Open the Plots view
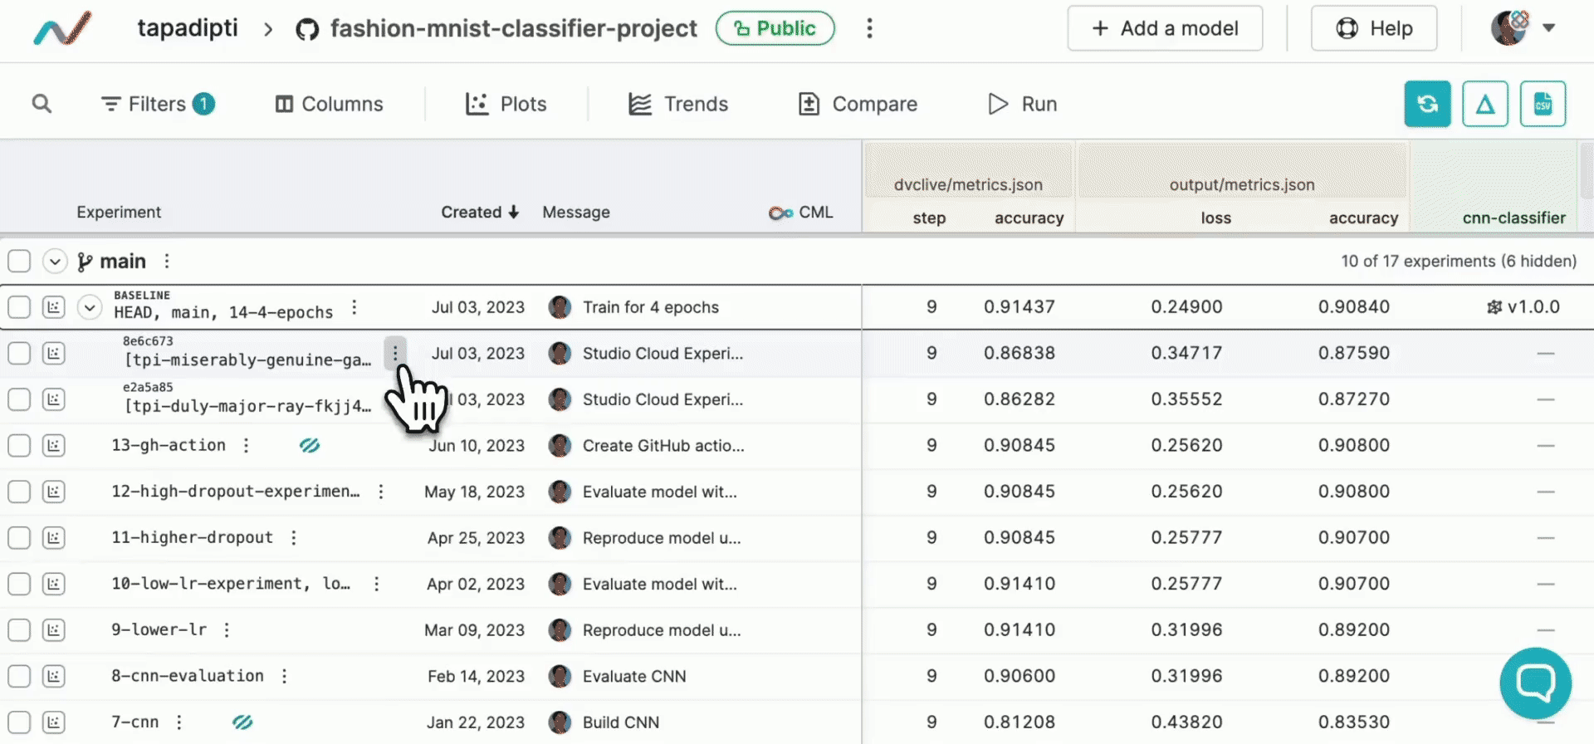 (506, 104)
